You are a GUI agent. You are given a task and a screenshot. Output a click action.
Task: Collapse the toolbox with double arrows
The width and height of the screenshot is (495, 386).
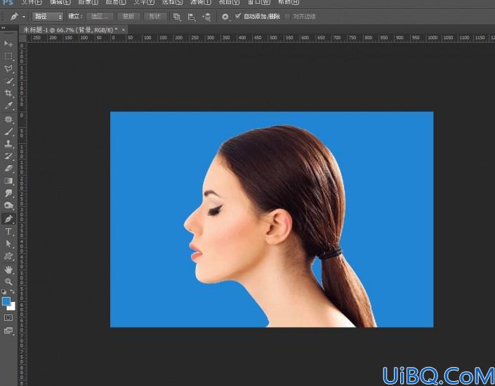4,28
